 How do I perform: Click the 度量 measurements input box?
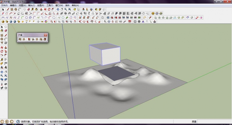click(x=215, y=122)
